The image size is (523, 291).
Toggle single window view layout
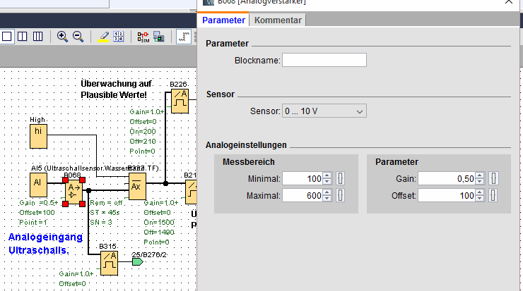click(7, 36)
